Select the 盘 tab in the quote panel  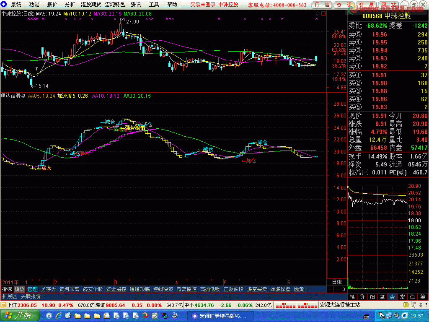coord(382,296)
